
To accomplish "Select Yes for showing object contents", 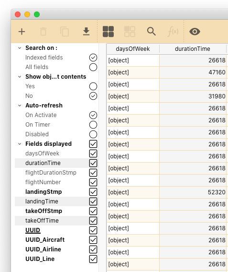I will [x=93, y=86].
